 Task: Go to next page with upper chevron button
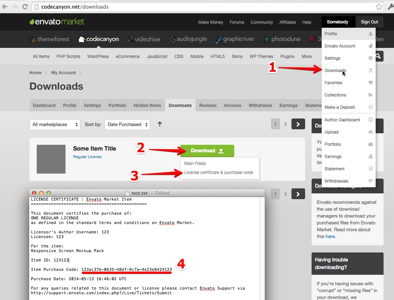point(298,124)
